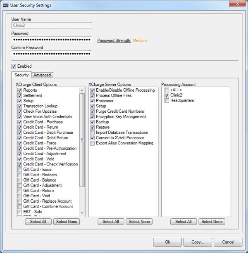Click the User Security Settings title bar icon
The height and width of the screenshot is (253, 248).
click(x=6, y=5)
